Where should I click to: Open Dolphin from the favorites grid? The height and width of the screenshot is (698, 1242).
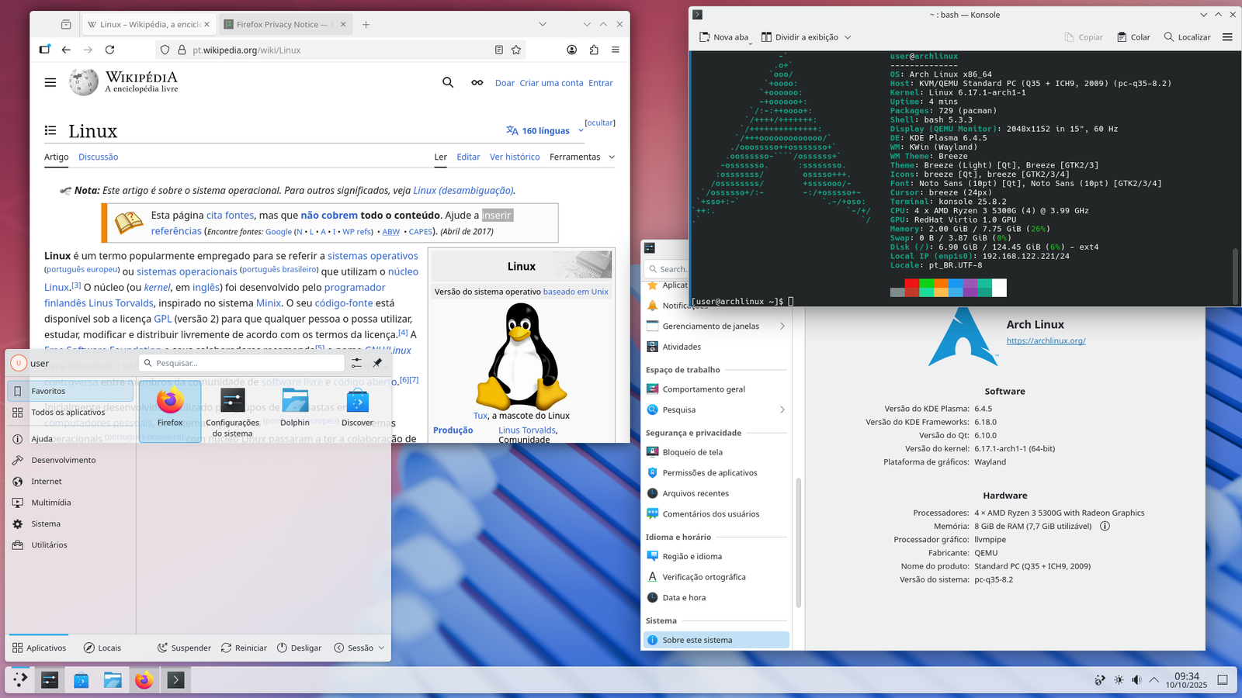tap(295, 408)
